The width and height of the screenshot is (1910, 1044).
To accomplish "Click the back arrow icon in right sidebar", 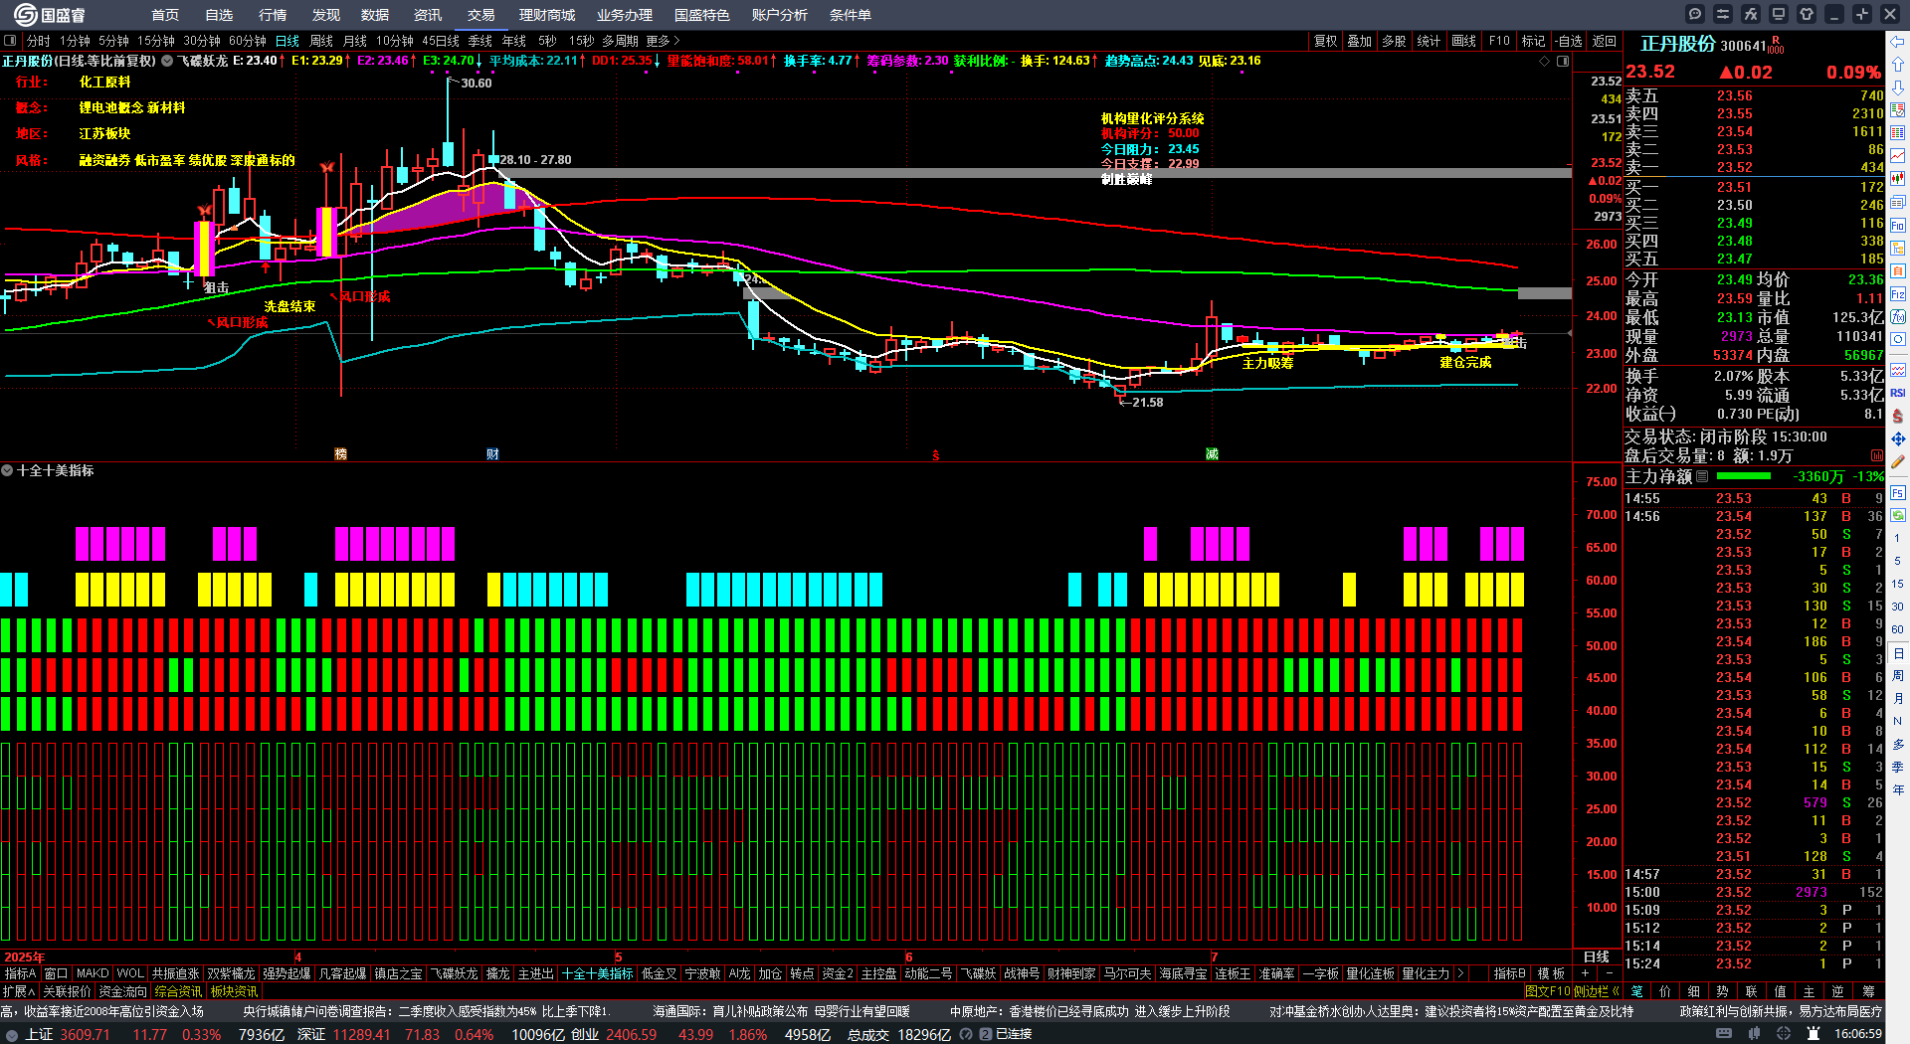I will [1898, 42].
